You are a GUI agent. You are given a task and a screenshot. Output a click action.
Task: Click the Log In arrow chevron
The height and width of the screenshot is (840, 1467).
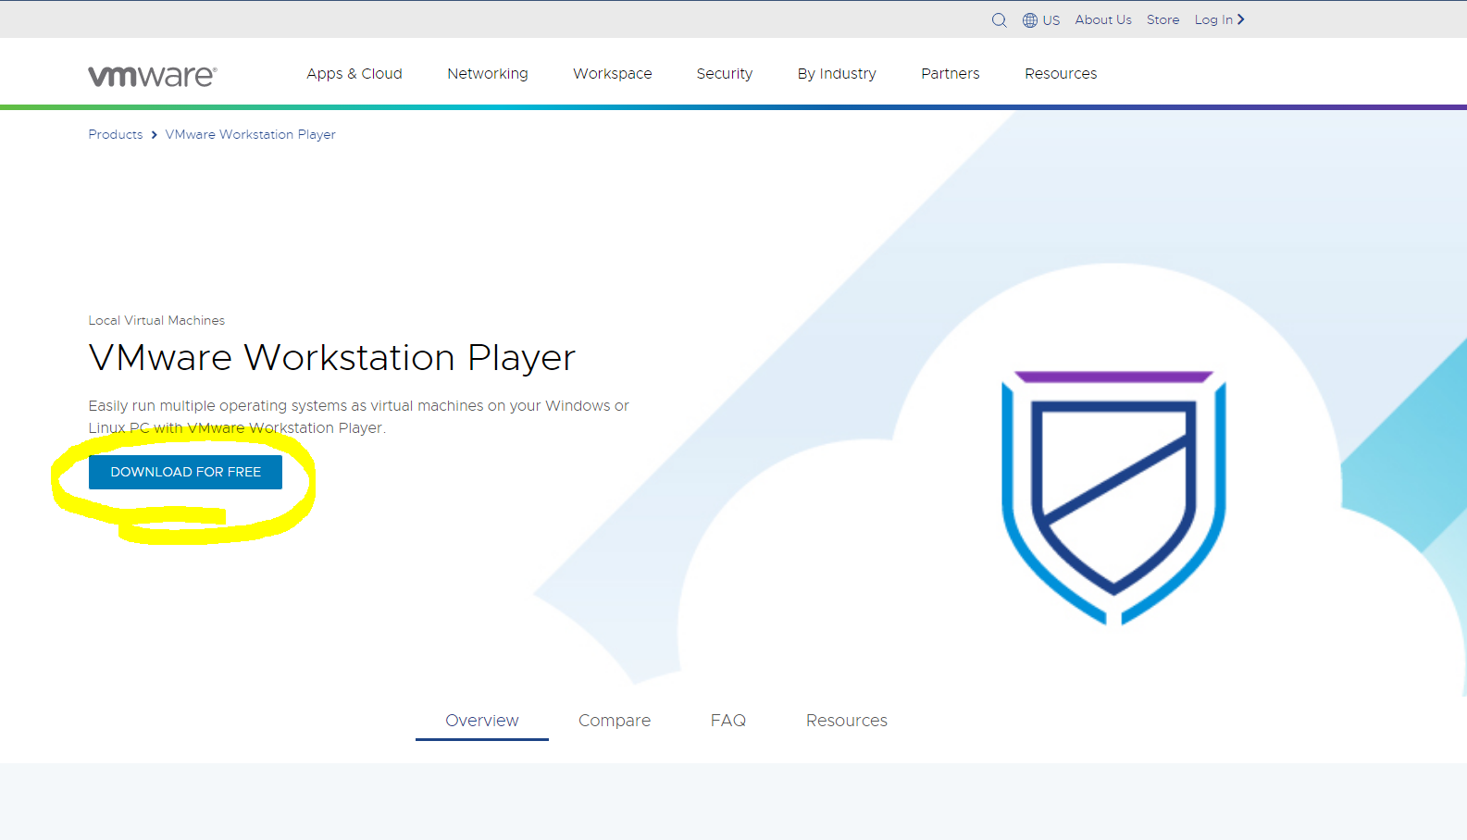[1241, 19]
